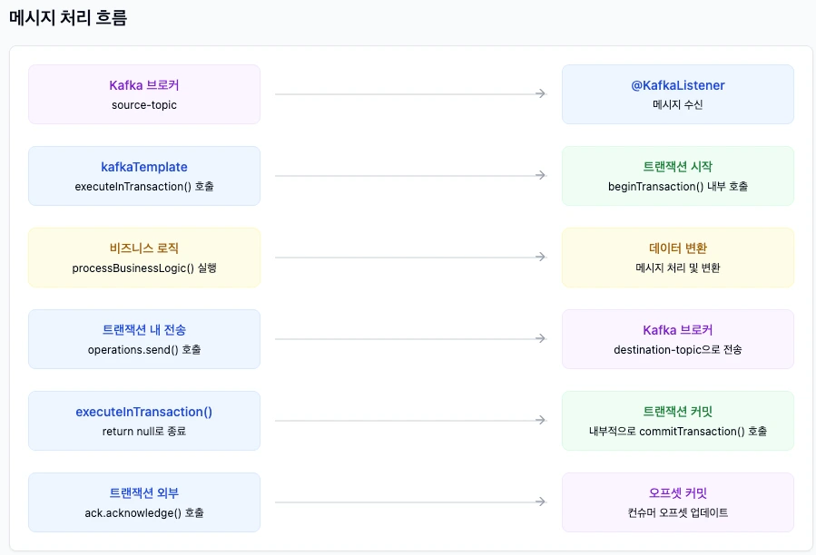Click the arrow toward destination-topic card
The width and height of the screenshot is (816, 555).
tap(408, 338)
